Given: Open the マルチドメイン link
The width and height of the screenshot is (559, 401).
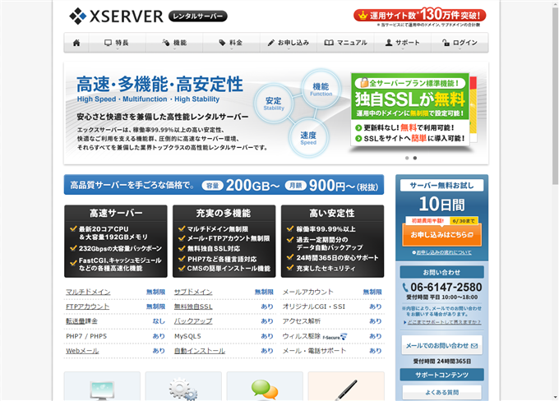Looking at the screenshot, I should (88, 292).
